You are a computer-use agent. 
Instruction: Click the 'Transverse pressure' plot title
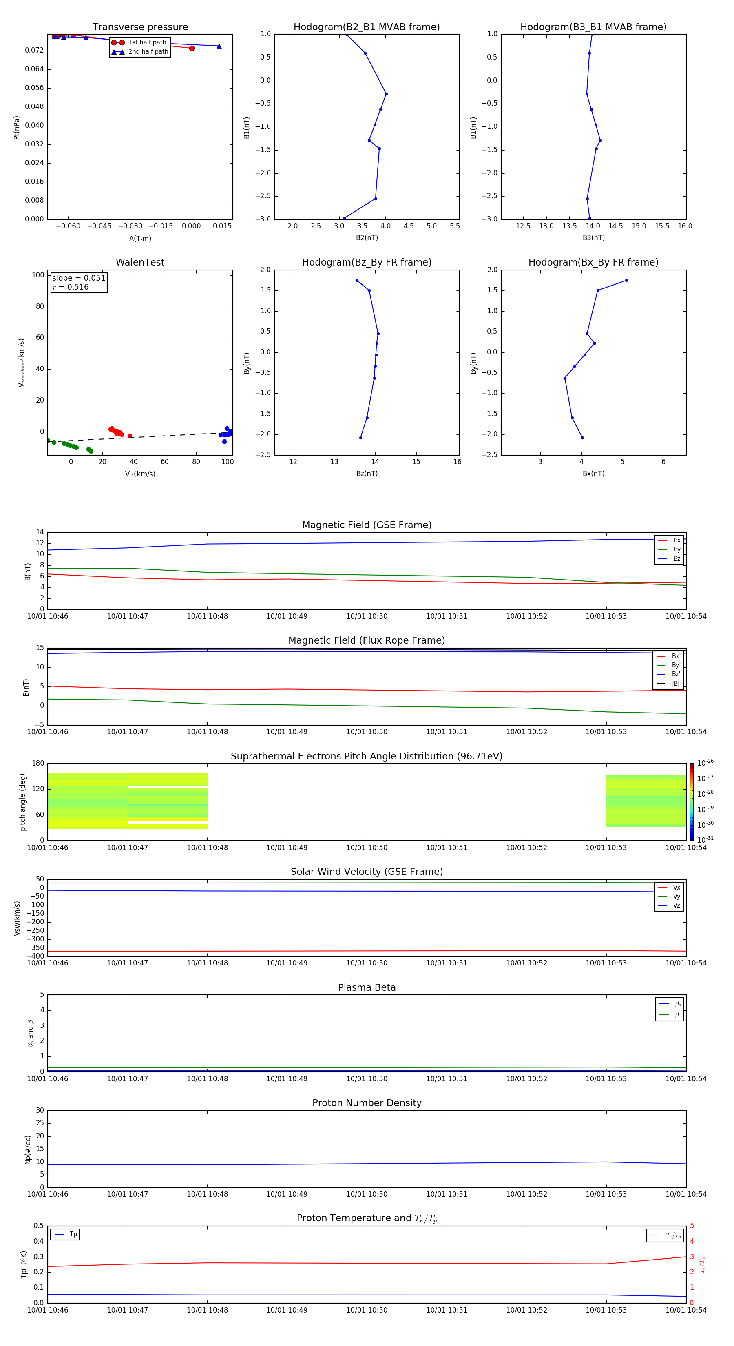coord(140,27)
